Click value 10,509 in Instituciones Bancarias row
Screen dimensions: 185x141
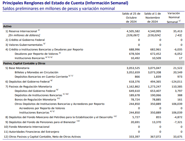157,58
